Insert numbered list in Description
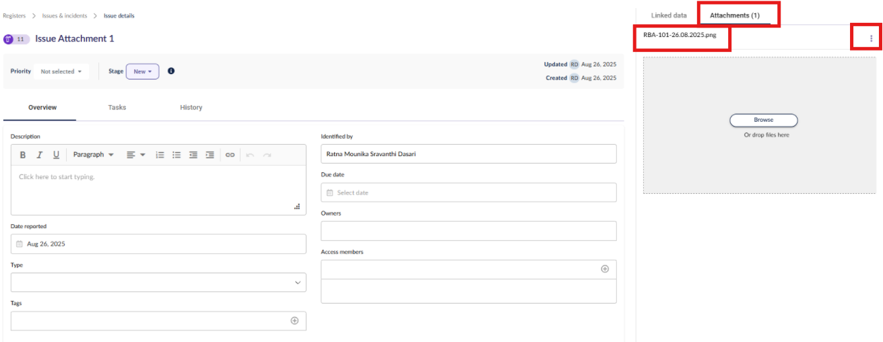 coord(160,155)
